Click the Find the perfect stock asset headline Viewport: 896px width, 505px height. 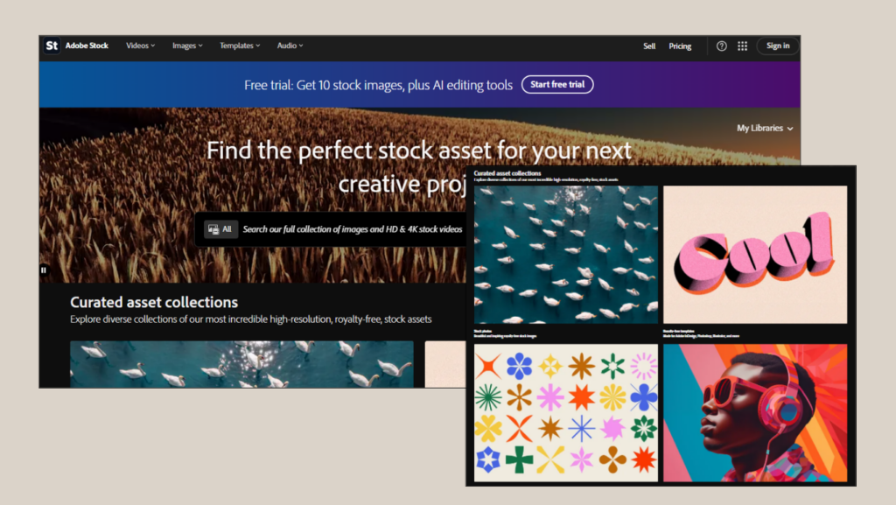(419, 167)
